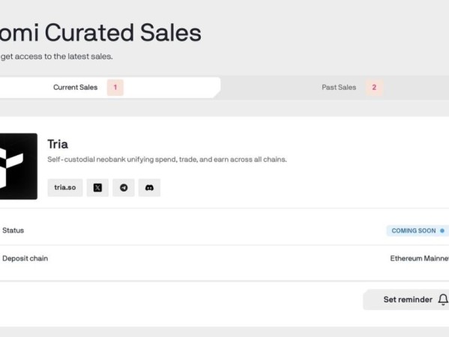Click the Tria project title
Image resolution: width=449 pixels, height=337 pixels.
pos(58,145)
